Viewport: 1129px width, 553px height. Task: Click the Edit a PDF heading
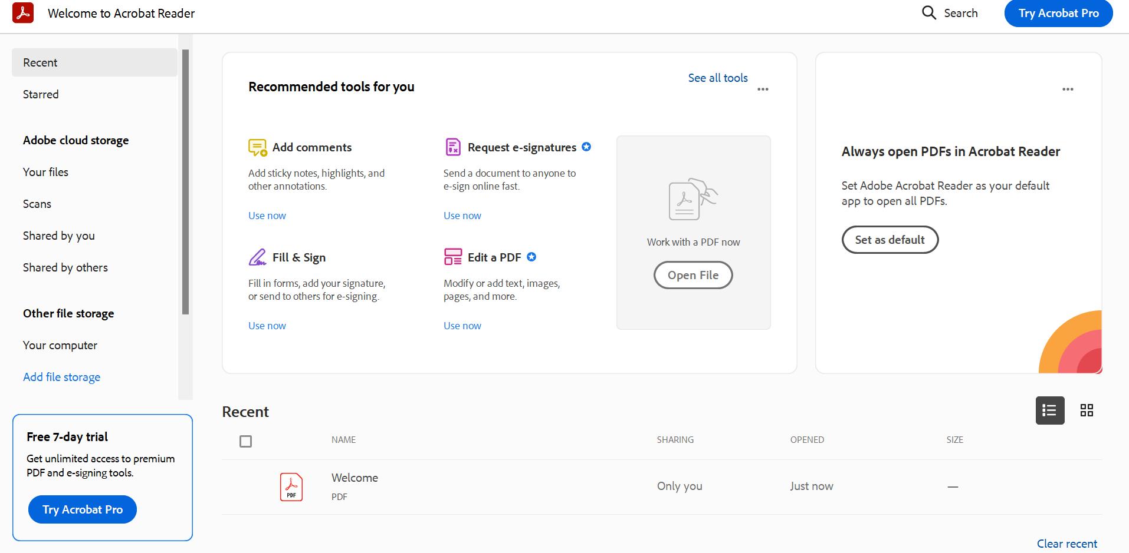tap(494, 257)
